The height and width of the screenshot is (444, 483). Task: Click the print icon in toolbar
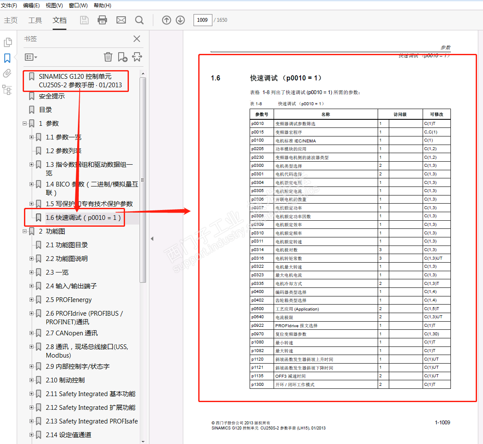(x=102, y=20)
